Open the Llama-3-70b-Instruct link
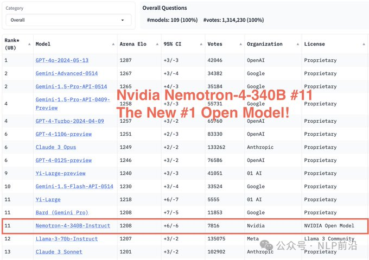The image size is (369, 260). [x=67, y=239]
